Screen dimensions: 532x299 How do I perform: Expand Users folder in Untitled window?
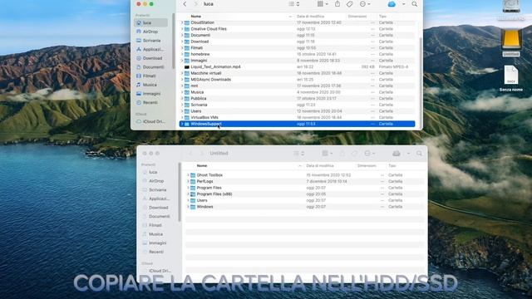(x=188, y=200)
